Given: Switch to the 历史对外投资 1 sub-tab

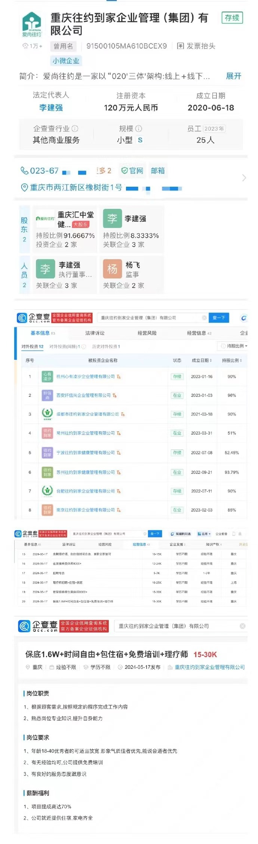Looking at the screenshot, I should 106,347.
